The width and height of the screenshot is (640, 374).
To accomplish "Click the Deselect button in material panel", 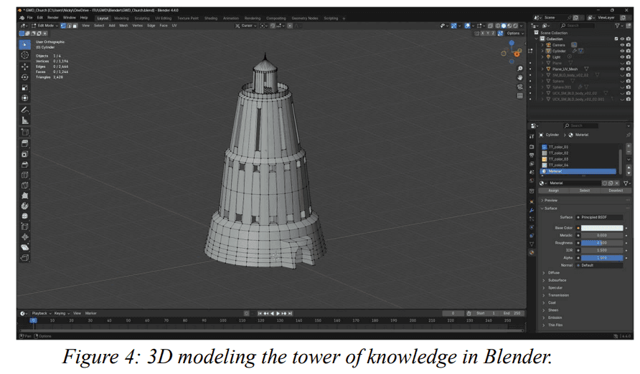I will click(x=615, y=191).
